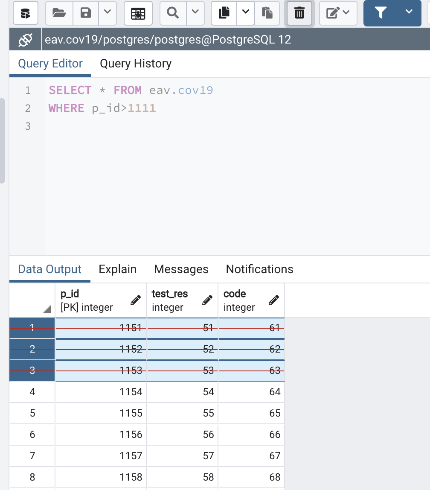Select row 4 by its row header

tap(32, 392)
